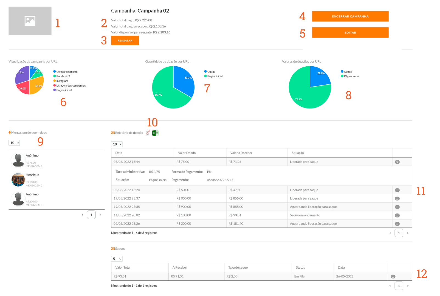
Task: Toggle Compartilhamento legend in visualization chart
Action: pos(67,72)
